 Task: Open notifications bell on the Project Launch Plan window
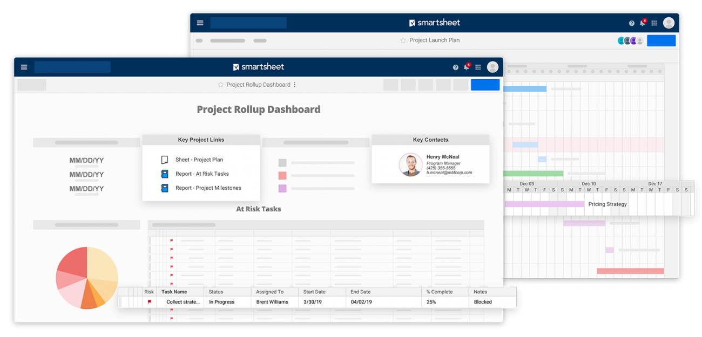643,23
